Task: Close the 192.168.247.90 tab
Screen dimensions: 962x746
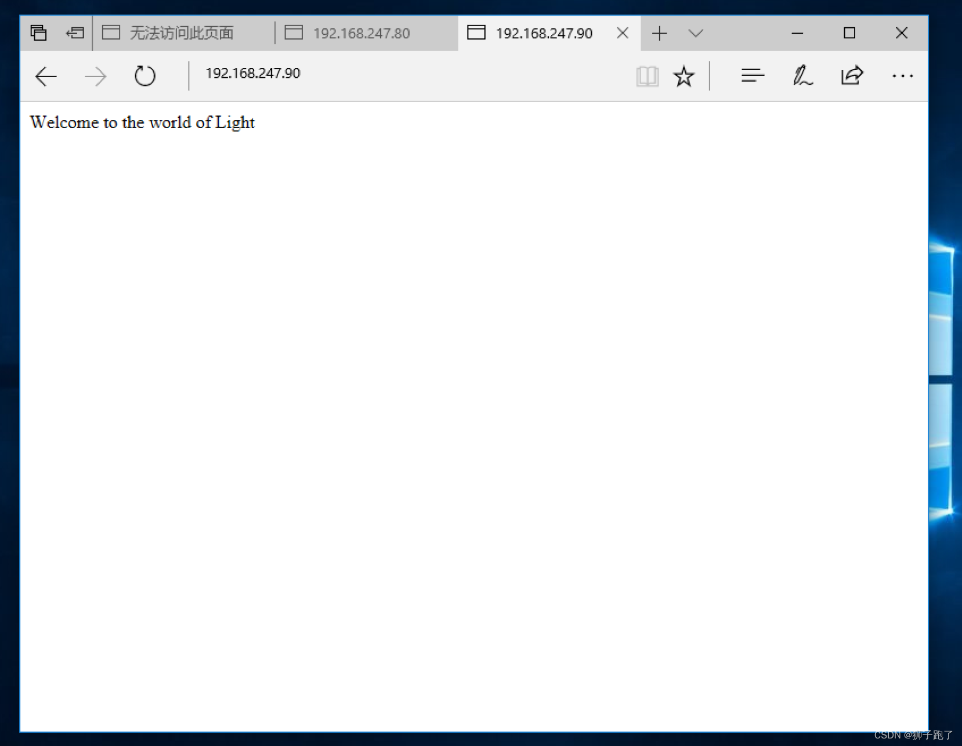Action: 623,33
